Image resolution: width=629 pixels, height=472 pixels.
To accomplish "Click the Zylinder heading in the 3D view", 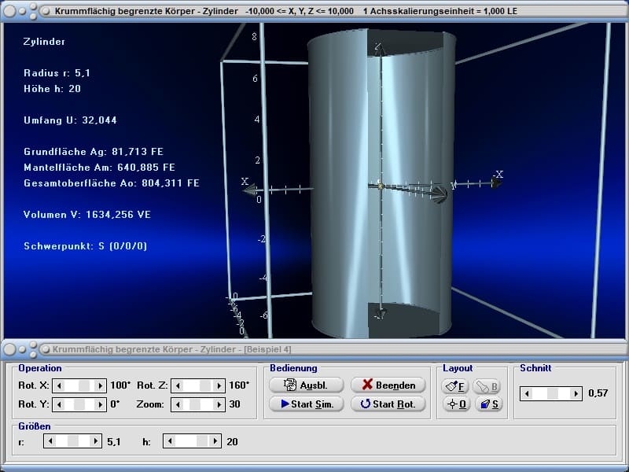I will (44, 42).
